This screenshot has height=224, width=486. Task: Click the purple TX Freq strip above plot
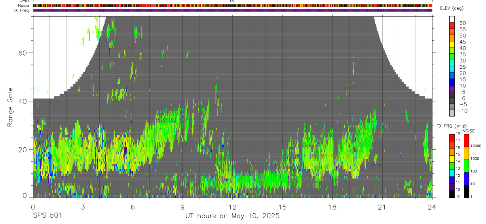click(233, 10)
